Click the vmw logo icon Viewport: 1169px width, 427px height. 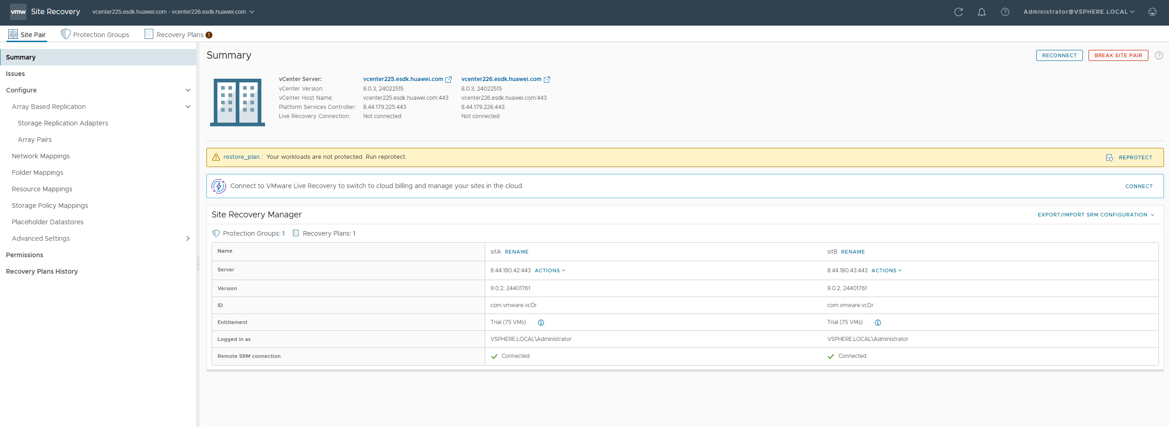click(x=18, y=12)
